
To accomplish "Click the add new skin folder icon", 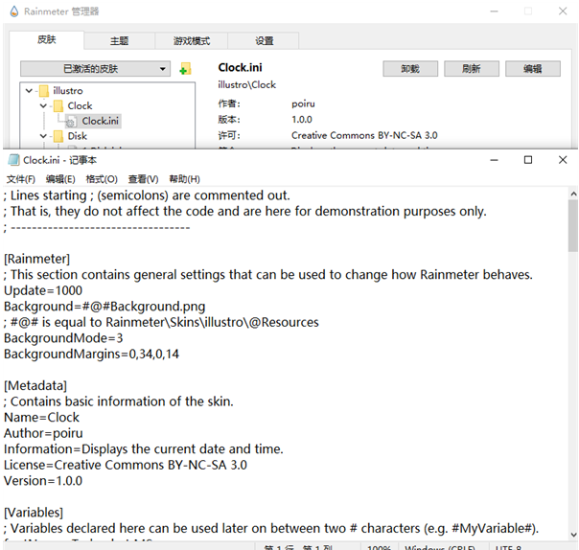I will click(x=185, y=69).
